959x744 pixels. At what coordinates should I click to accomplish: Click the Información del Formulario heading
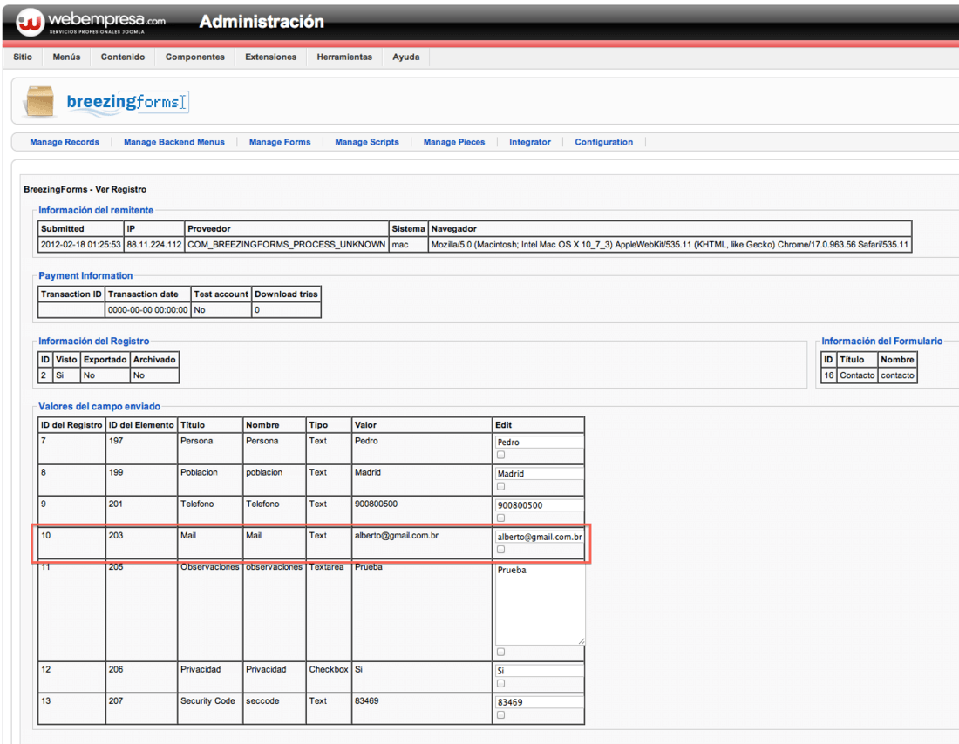pos(882,342)
